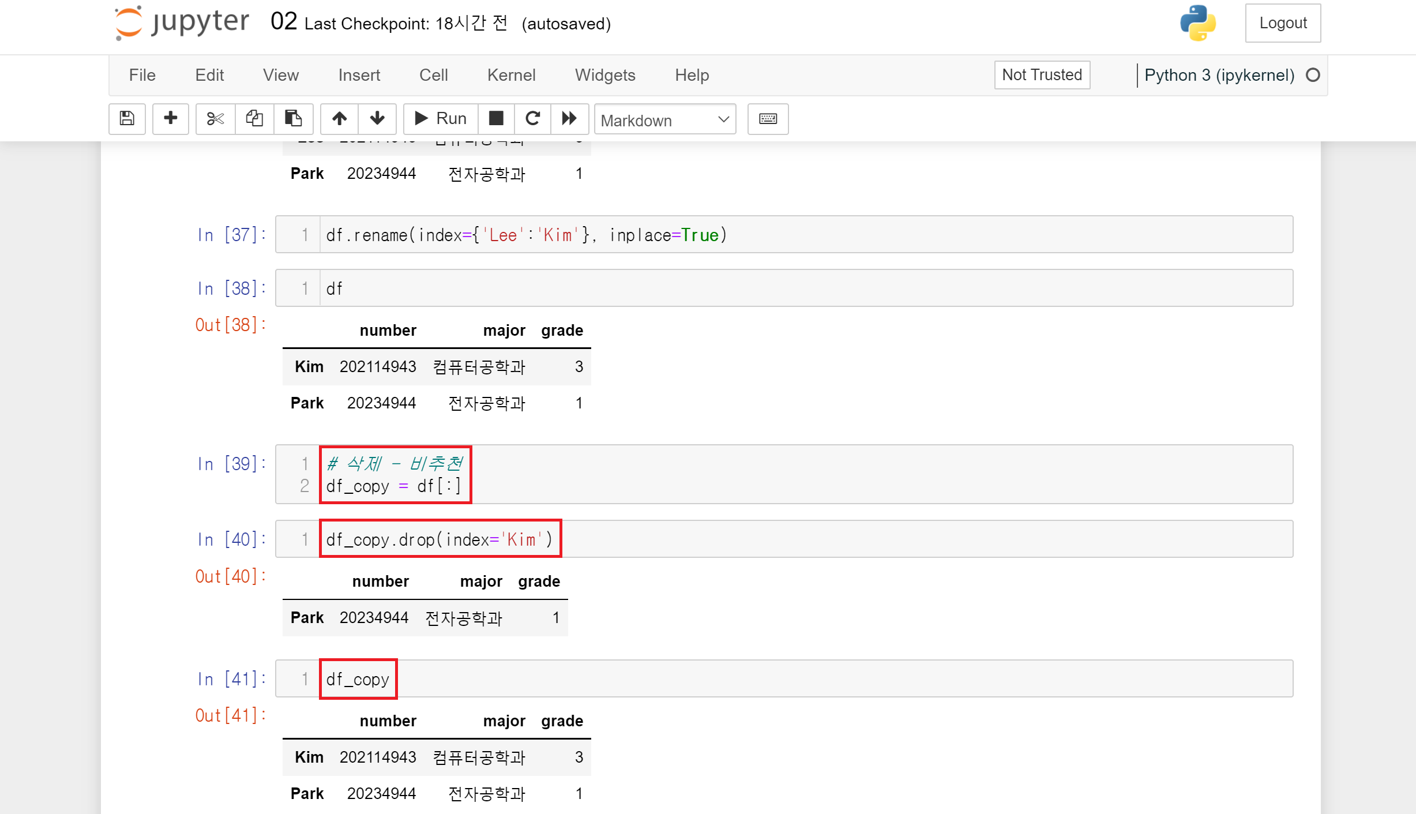Open the Markdown cell type dropdown

point(664,120)
